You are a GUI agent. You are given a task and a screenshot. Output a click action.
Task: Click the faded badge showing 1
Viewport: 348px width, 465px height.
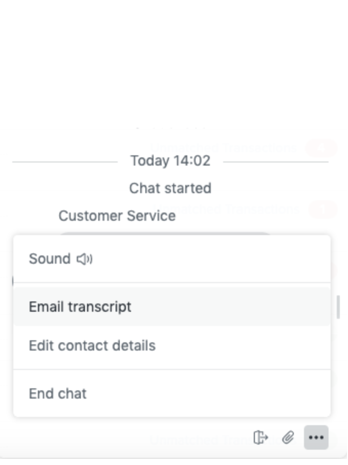[323, 210]
